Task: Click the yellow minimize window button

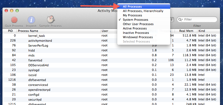Action: tap(12, 11)
